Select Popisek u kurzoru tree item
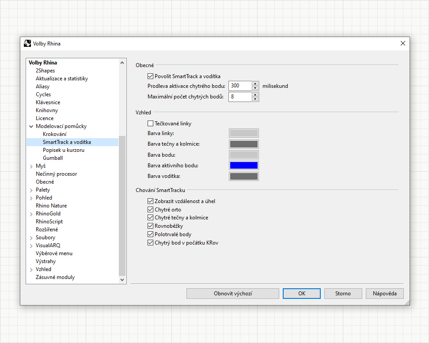 tap(64, 150)
